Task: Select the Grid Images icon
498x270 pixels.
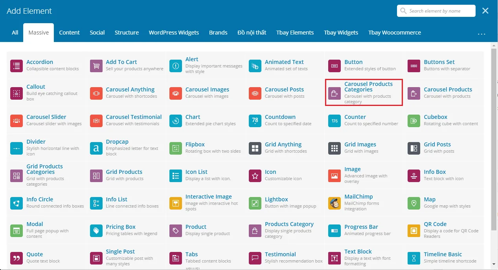Action: pos(334,148)
